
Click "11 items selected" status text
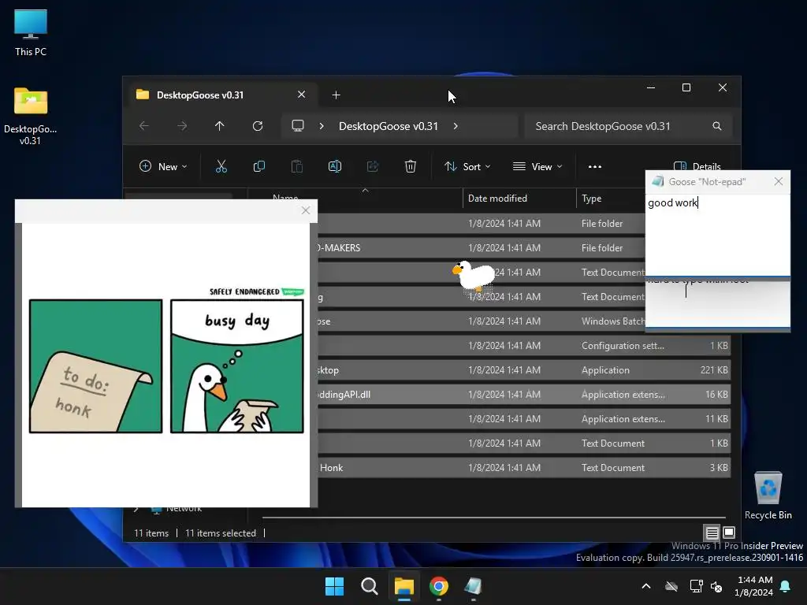[x=221, y=533]
